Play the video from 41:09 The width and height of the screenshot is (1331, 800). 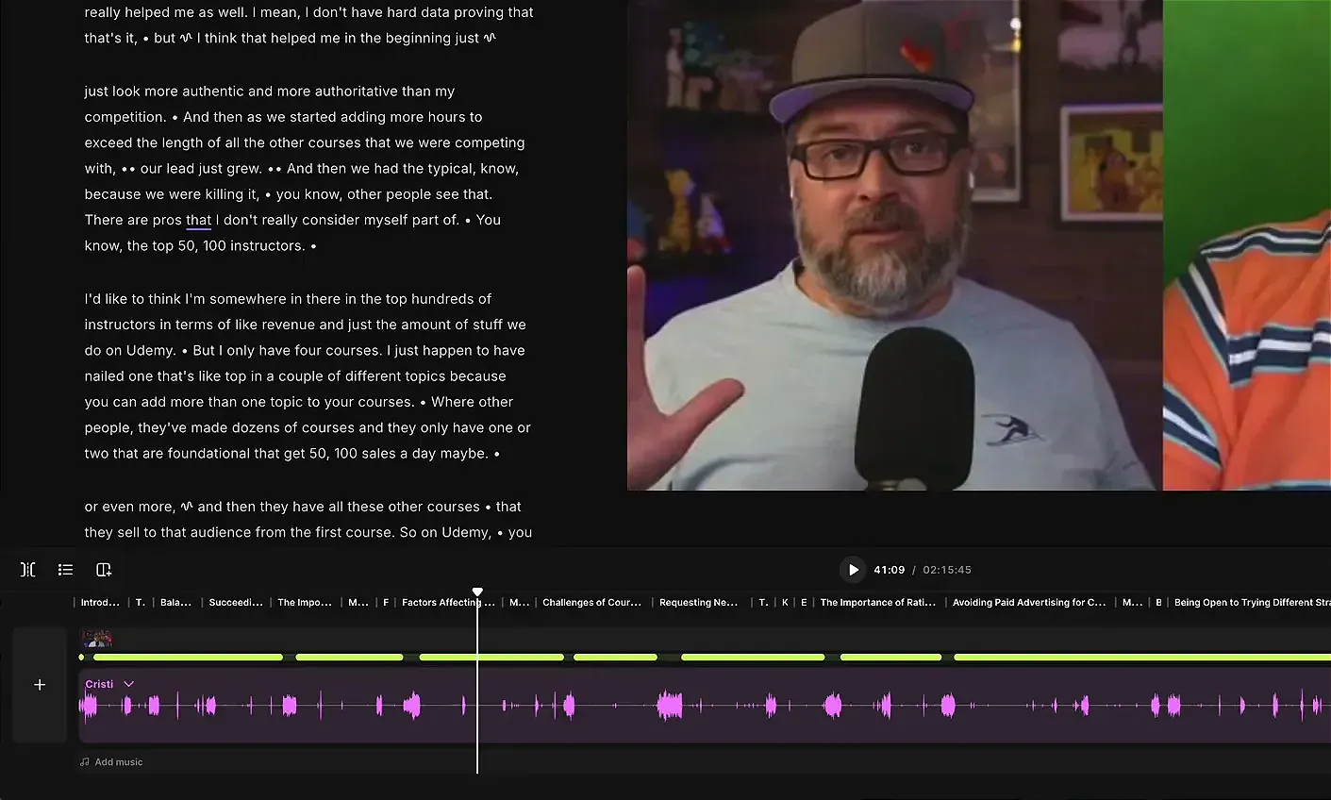point(853,570)
